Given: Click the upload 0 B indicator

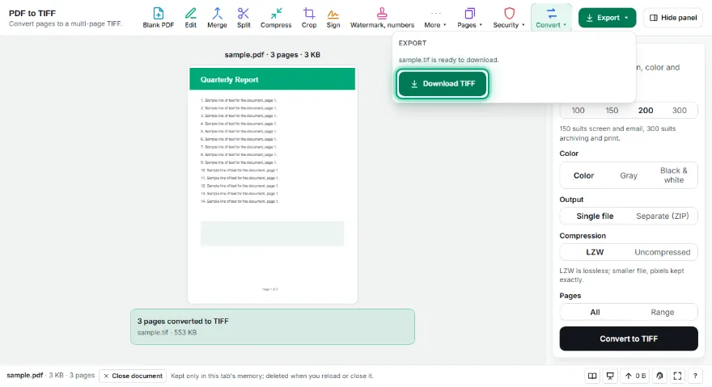Looking at the screenshot, I should click(635, 376).
